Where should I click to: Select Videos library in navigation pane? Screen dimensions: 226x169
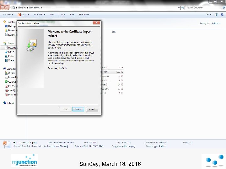tap(11, 60)
